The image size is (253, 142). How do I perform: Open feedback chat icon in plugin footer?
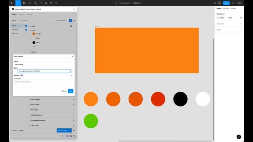74,136
